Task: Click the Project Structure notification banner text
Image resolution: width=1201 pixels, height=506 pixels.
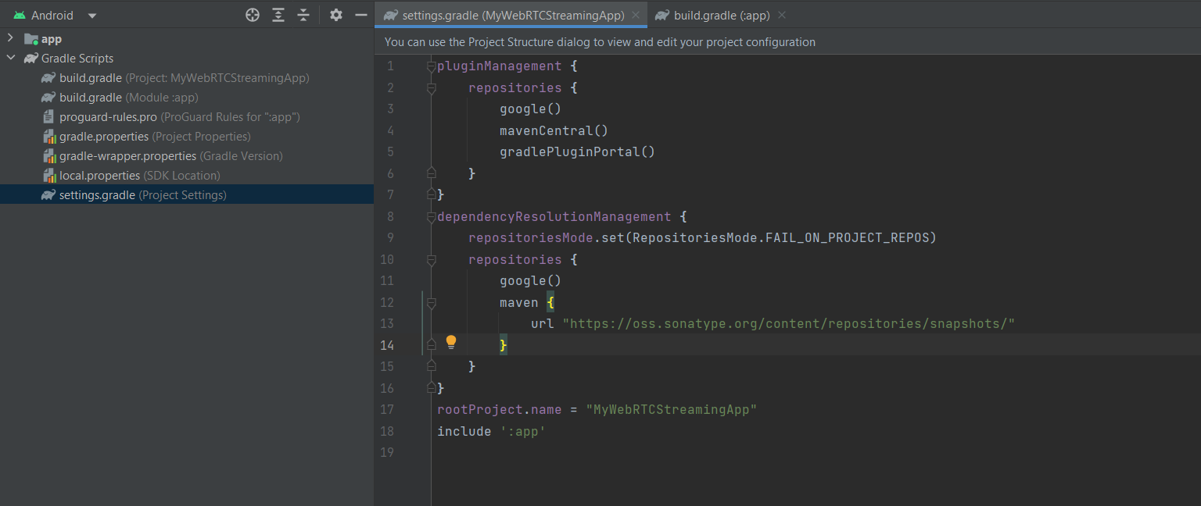Action: [x=600, y=42]
